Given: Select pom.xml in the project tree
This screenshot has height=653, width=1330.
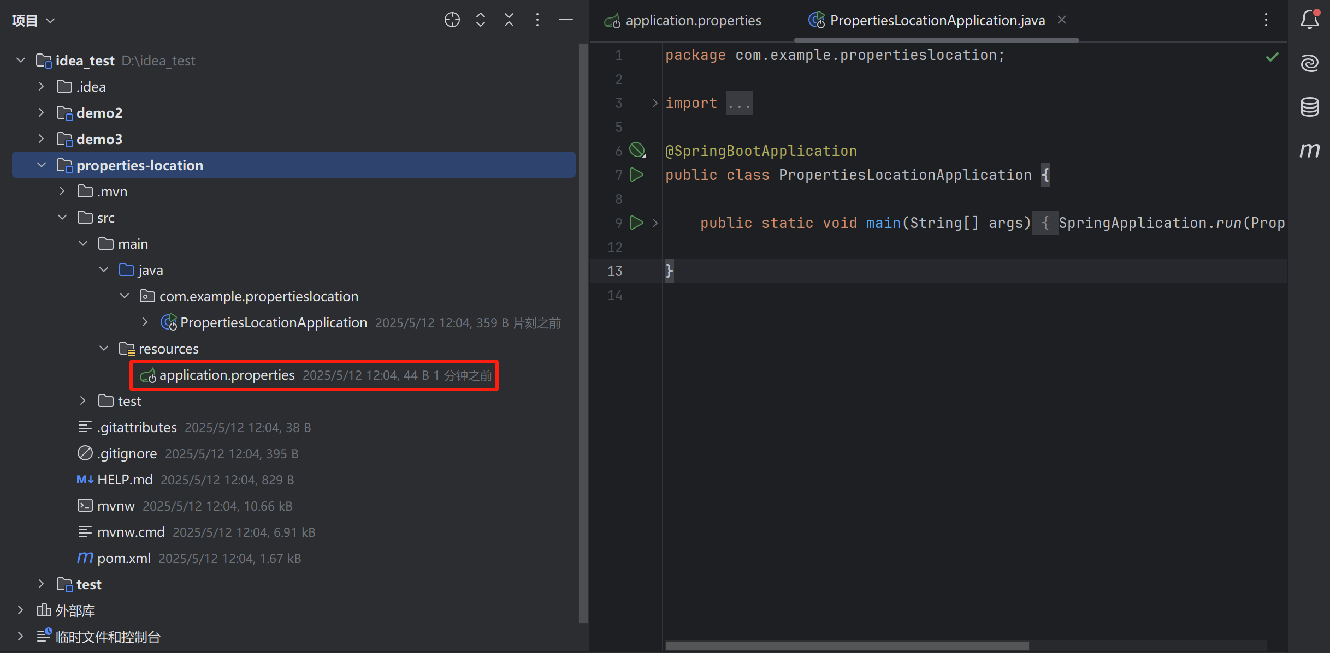Looking at the screenshot, I should 124,558.
